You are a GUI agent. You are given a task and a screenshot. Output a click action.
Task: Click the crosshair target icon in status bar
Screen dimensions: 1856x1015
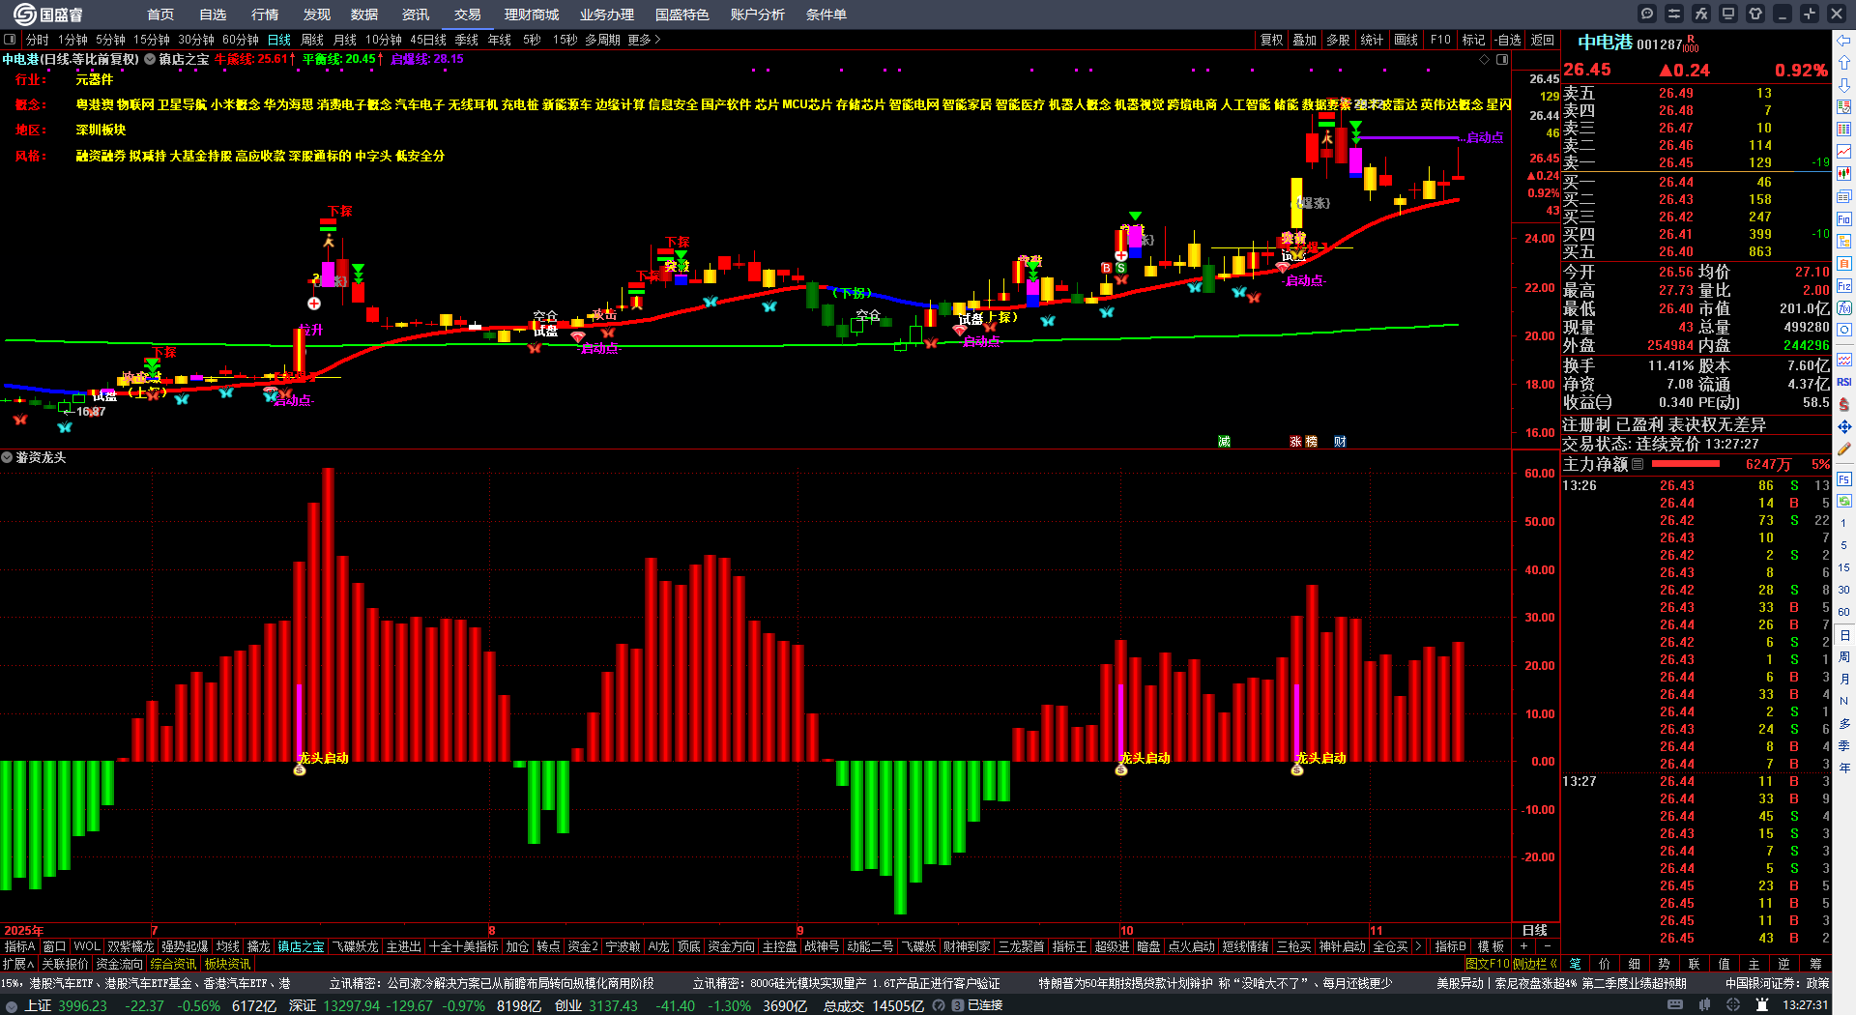coord(1733,1005)
